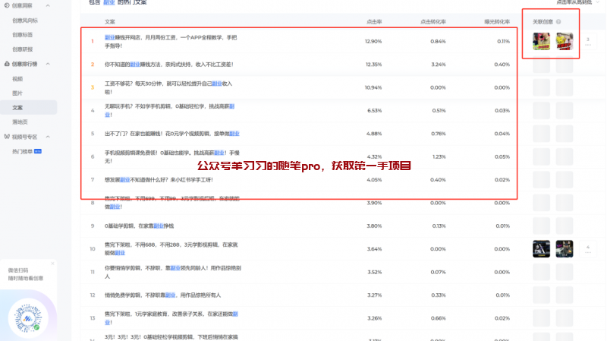This screenshot has width=607, height=341.
Task: Open first creative thumbnail in row 10
Action: [x=541, y=249]
